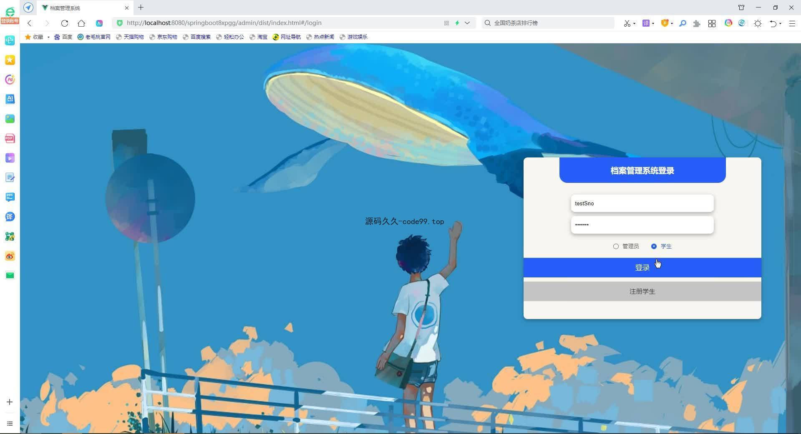Screen dimensions: 801x434
Task: Open the scissors screenshot tool
Action: (x=627, y=23)
